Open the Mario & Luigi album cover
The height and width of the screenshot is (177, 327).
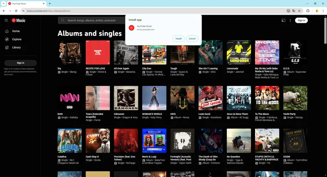[x=154, y=141]
